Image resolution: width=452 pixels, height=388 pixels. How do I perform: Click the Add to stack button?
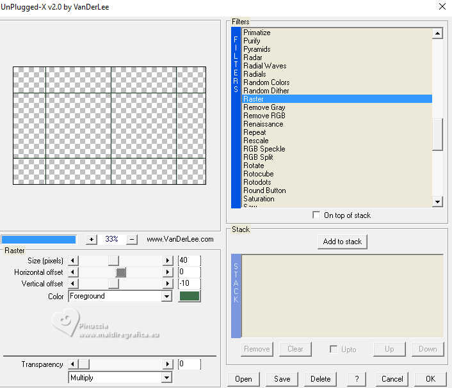point(342,242)
